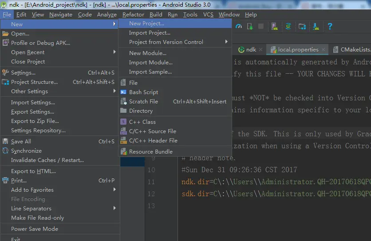
Task: Expand the Project from Version Control arrow
Action: click(226, 42)
